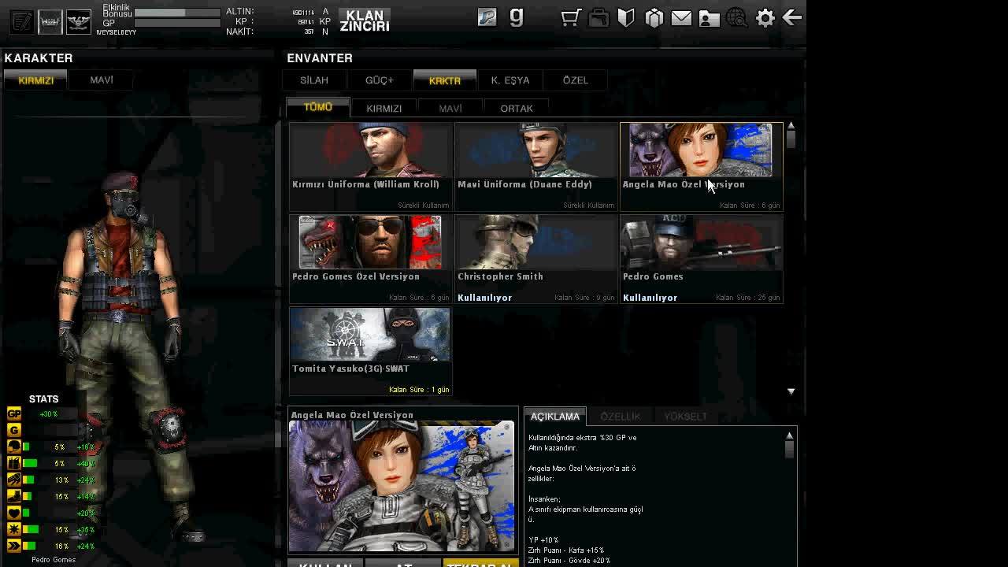The image size is (1008, 567).
Task: Select Pedro Gomes 25 gün card
Action: pyautogui.click(x=701, y=258)
